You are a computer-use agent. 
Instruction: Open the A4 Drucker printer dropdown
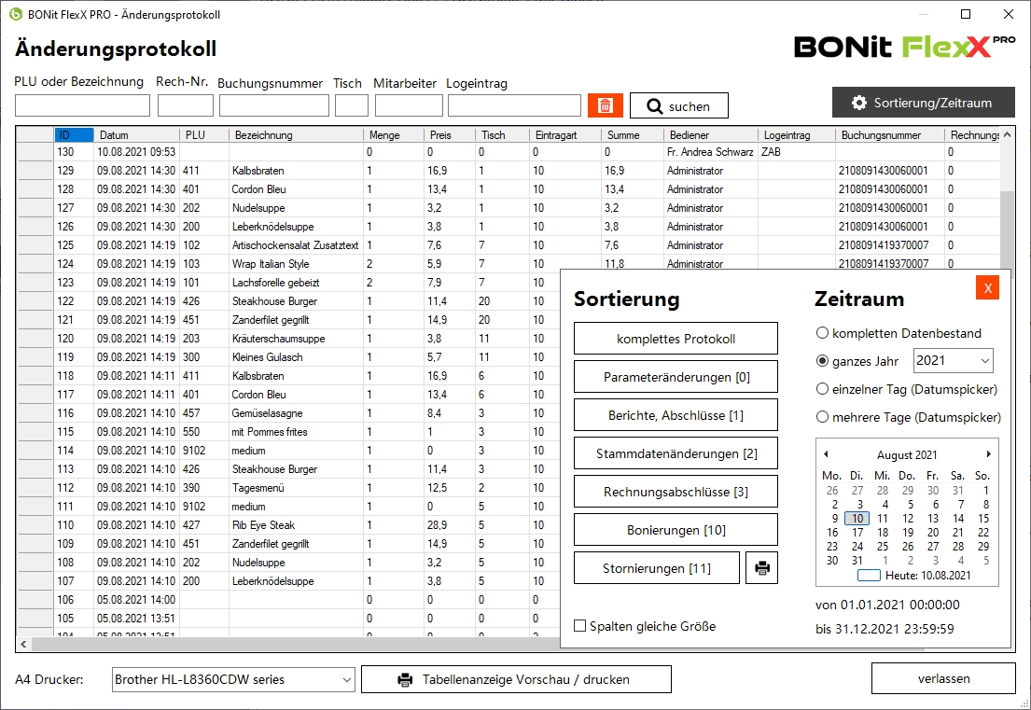coord(233,680)
